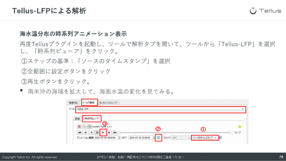Select the 時系列ビューア sub-tab
The image size is (286, 161).
point(92,118)
